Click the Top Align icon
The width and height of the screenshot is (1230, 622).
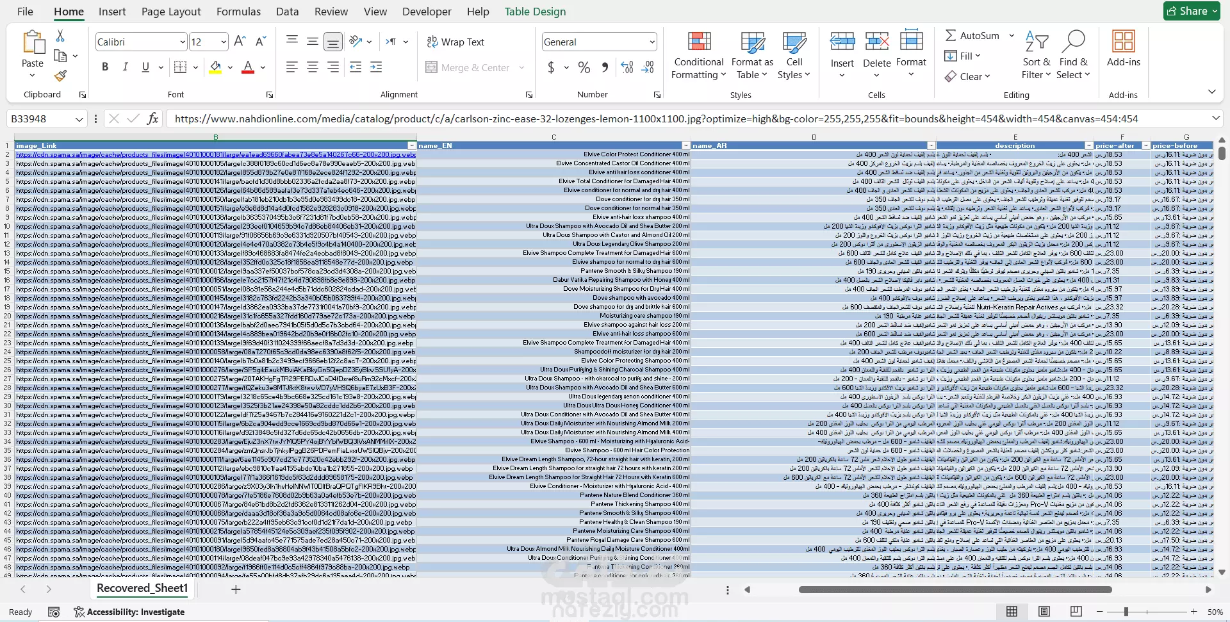[291, 42]
